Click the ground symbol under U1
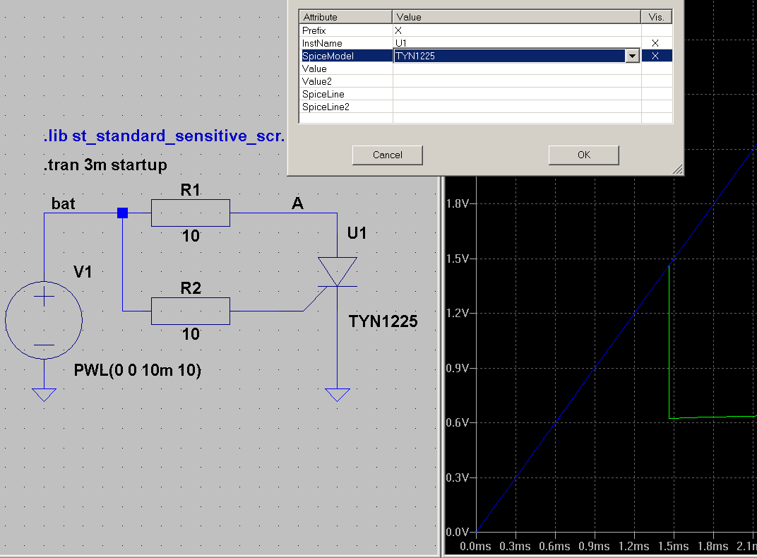The image size is (757, 558). click(x=338, y=394)
